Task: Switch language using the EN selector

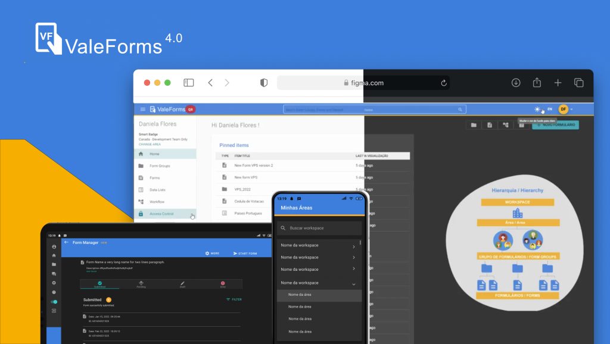Action: 550,110
